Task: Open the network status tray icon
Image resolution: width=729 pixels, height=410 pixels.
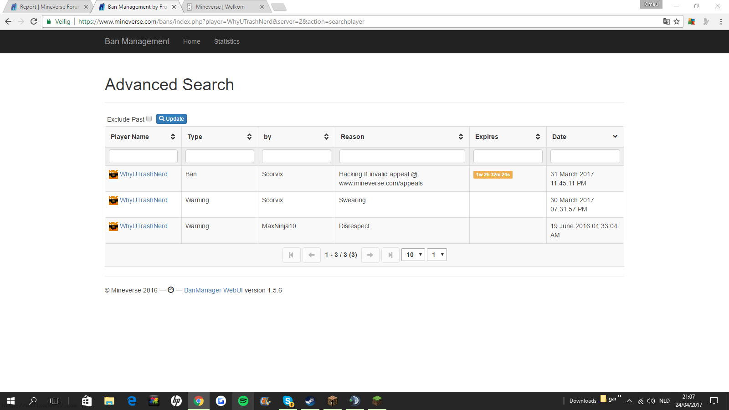Action: coord(641,401)
